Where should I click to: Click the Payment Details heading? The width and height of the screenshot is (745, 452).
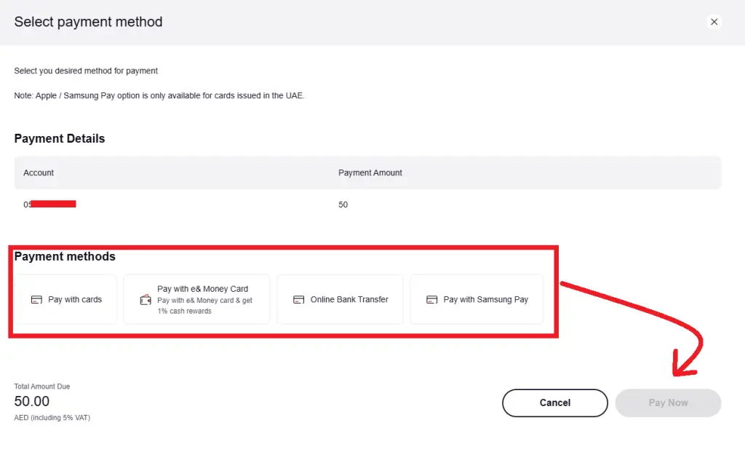[59, 138]
